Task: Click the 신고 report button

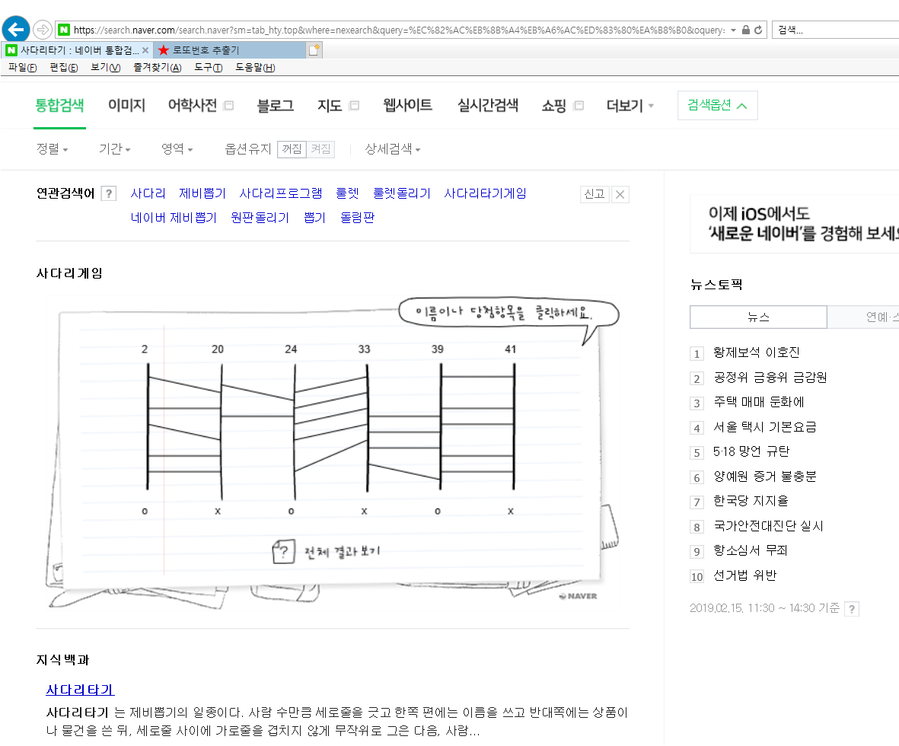Action: pyautogui.click(x=594, y=194)
